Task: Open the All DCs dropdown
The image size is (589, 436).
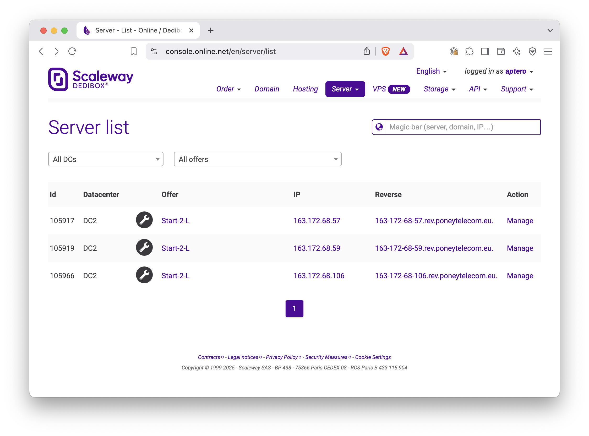Action: (x=106, y=159)
